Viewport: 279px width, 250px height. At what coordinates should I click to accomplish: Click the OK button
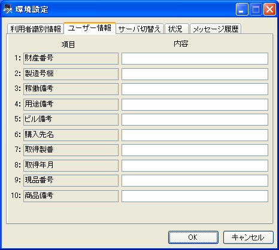click(193, 237)
